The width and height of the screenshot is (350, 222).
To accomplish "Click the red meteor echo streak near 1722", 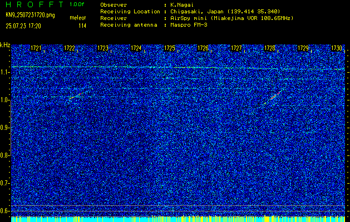I will (76, 96).
